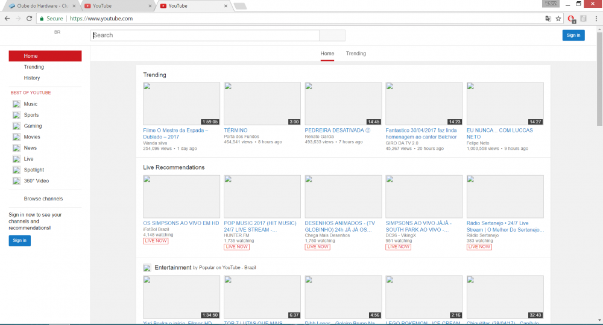
Task: Open video Filme O Mestre da Espada title
Action: [175, 134]
